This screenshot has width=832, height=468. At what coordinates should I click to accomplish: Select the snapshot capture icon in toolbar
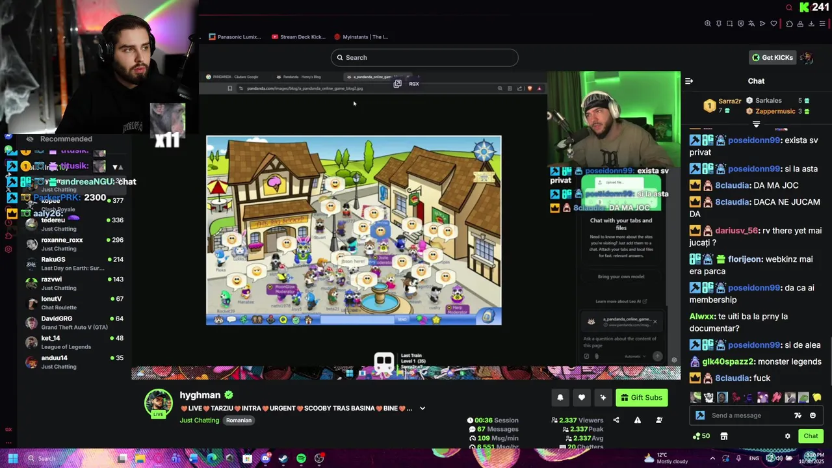(729, 23)
